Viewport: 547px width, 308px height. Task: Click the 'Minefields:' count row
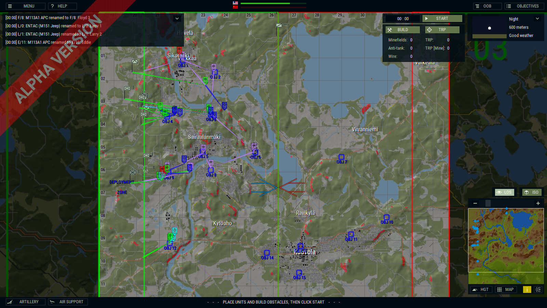pyautogui.click(x=400, y=40)
